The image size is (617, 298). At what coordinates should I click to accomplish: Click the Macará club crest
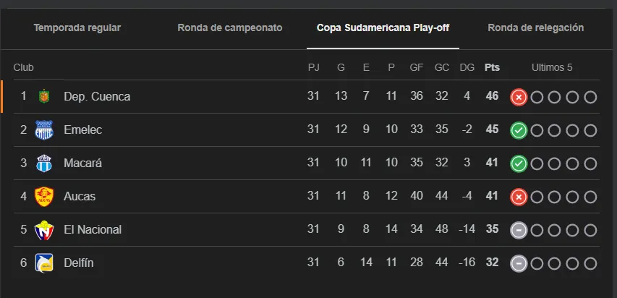[45, 163]
